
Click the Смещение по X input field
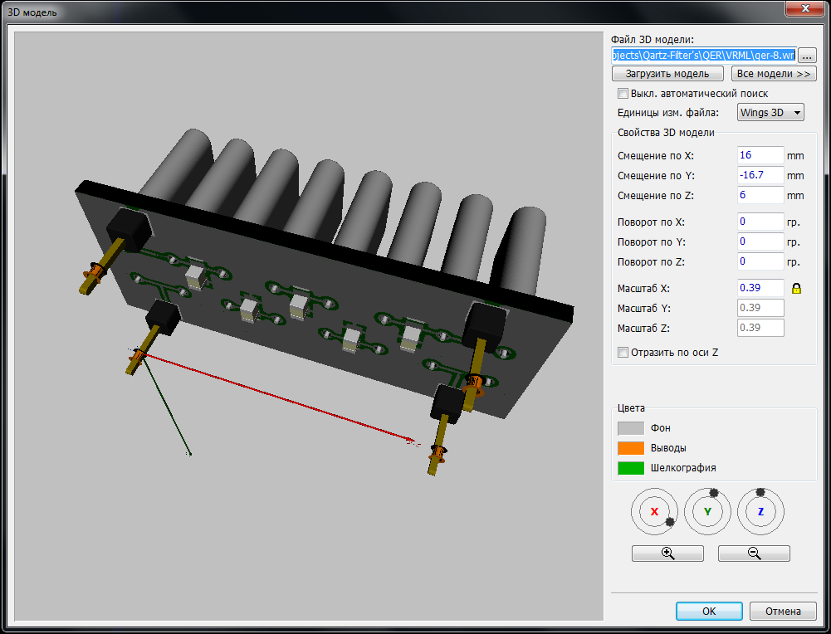760,156
